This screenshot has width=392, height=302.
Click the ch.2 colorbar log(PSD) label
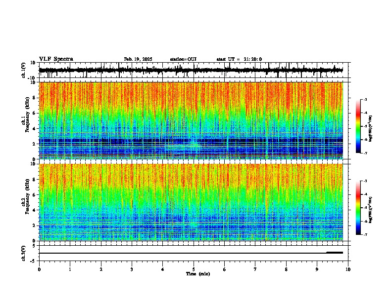370,210
